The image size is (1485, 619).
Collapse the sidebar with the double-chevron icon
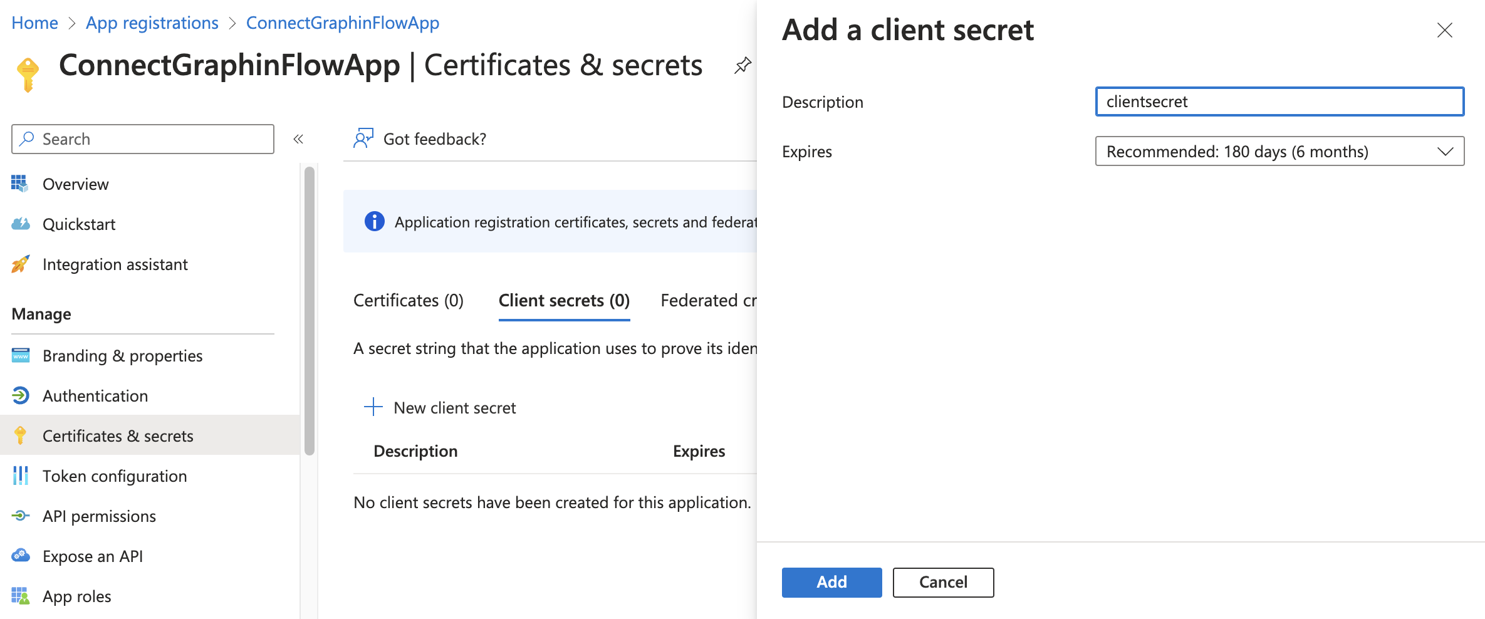[298, 139]
